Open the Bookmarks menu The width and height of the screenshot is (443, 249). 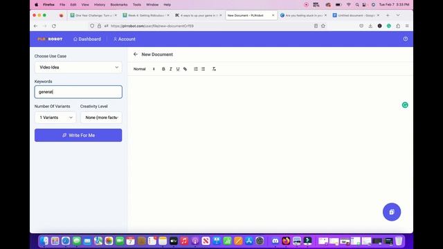(x=118, y=5)
